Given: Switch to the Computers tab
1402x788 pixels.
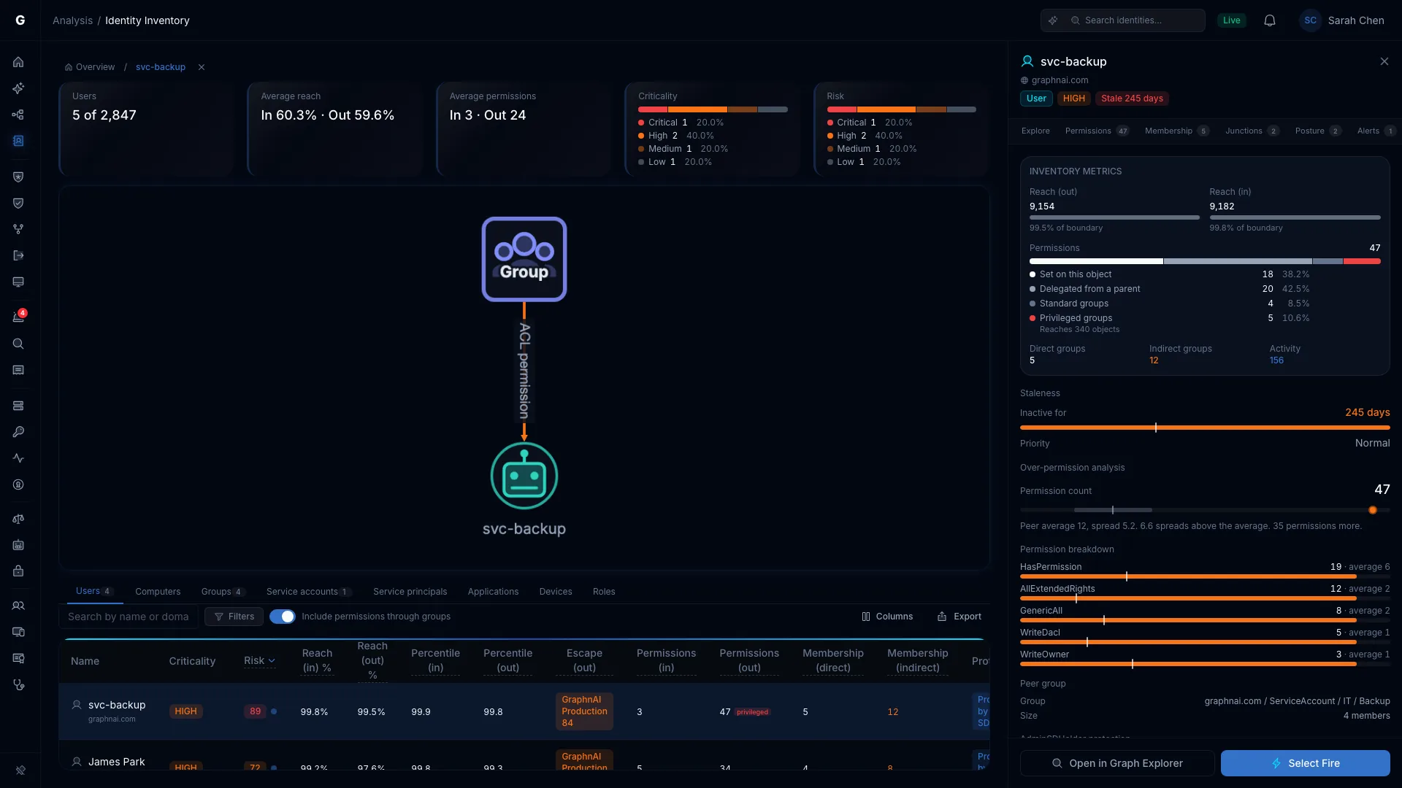Looking at the screenshot, I should pos(158,592).
